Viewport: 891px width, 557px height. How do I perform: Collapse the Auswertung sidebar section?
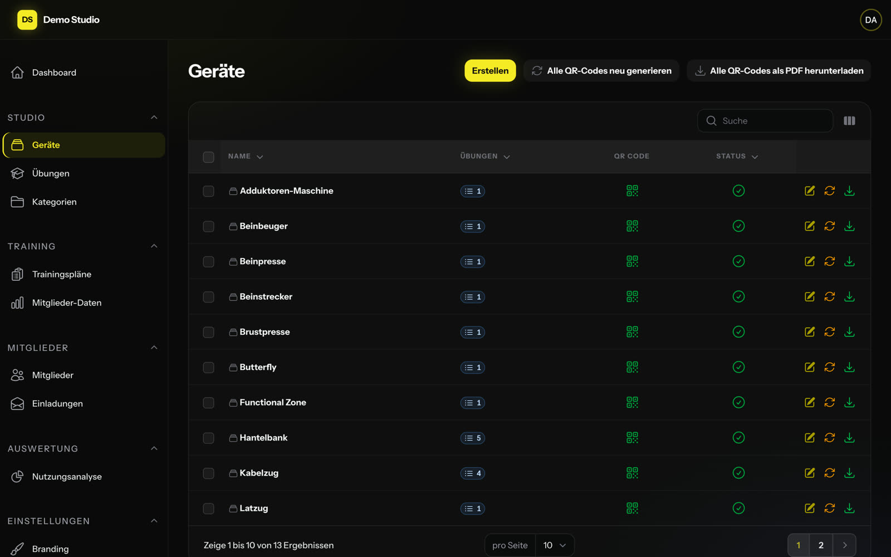(x=154, y=448)
